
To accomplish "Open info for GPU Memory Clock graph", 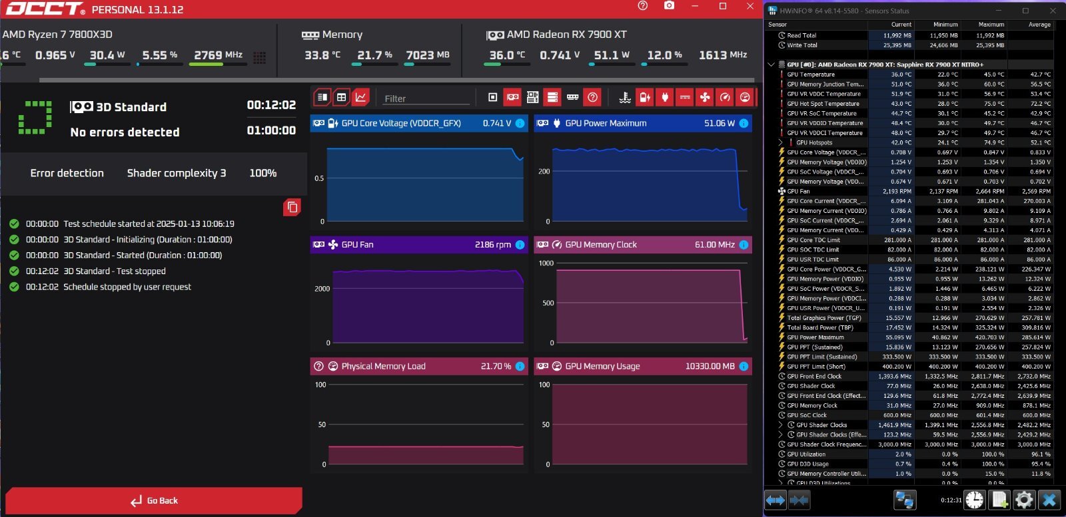I will [744, 245].
